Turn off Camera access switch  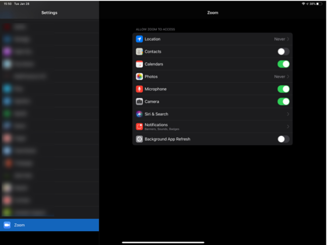pos(283,102)
